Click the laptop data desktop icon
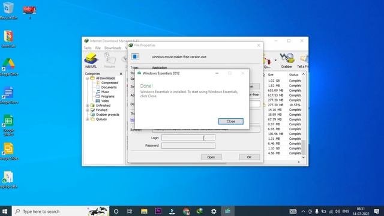 point(9,180)
